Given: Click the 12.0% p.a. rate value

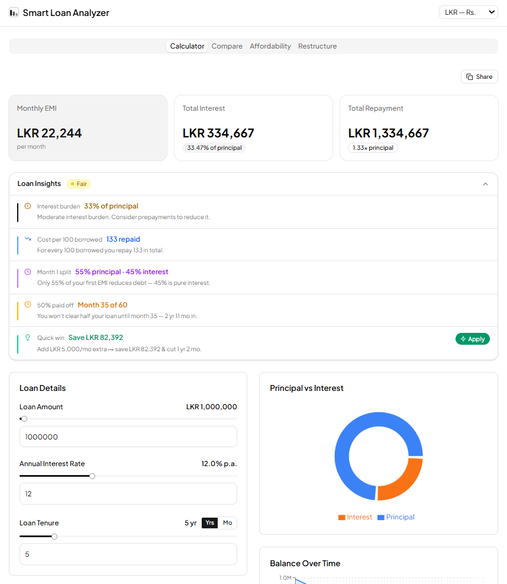Looking at the screenshot, I should coord(219,464).
